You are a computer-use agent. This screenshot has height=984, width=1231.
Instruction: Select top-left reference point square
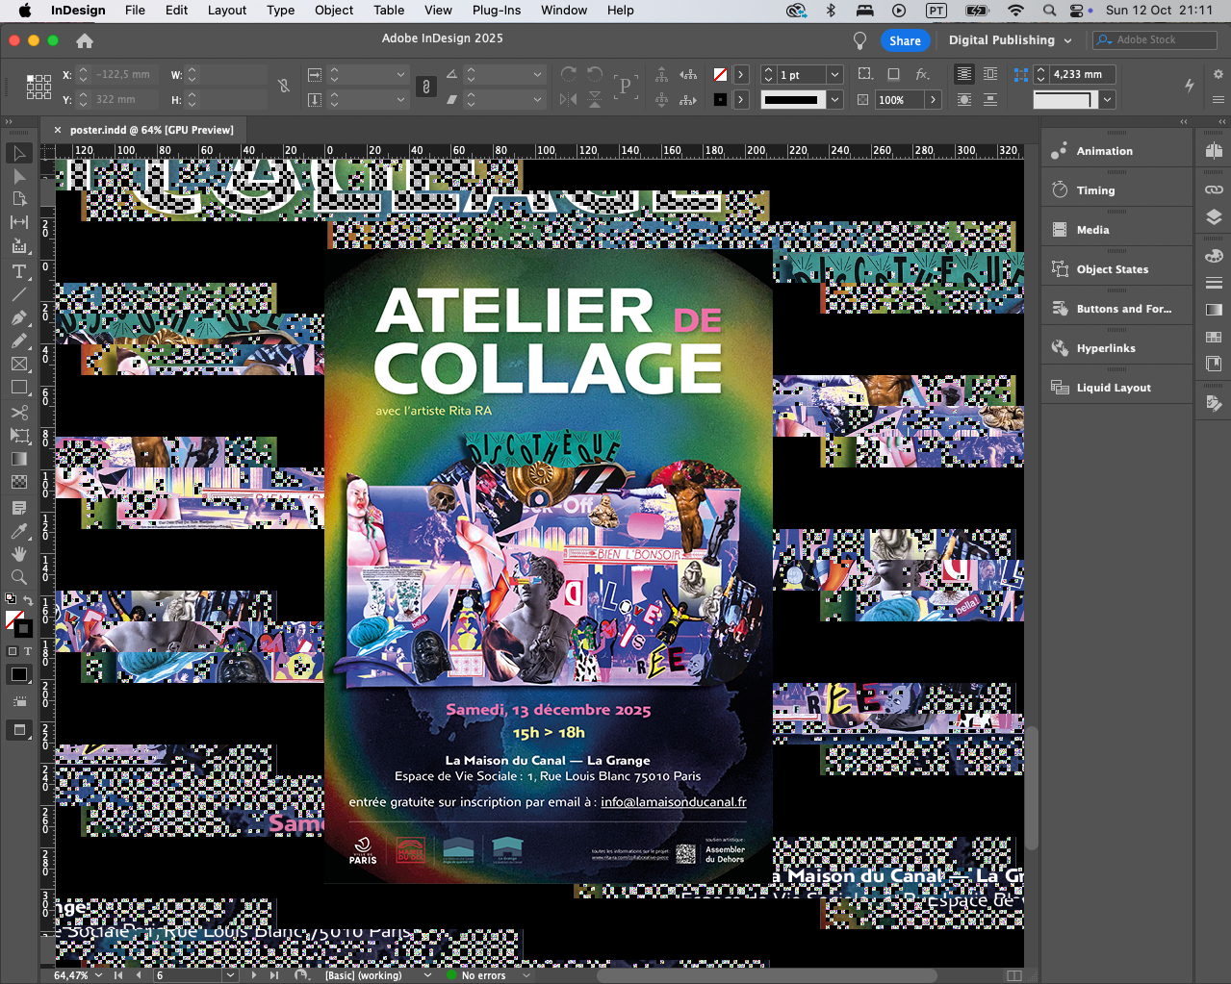click(31, 78)
